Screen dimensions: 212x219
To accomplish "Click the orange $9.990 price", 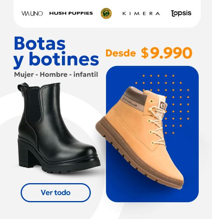I will click(167, 53).
